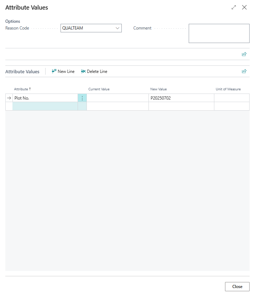256x298 pixels.
Task: Click the Unit of Measure column header
Action: click(x=228, y=89)
